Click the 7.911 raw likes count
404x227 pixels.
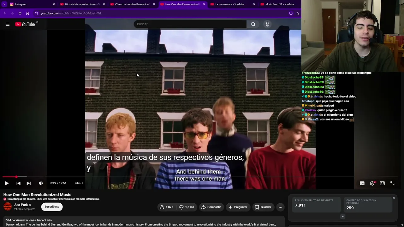(300, 205)
